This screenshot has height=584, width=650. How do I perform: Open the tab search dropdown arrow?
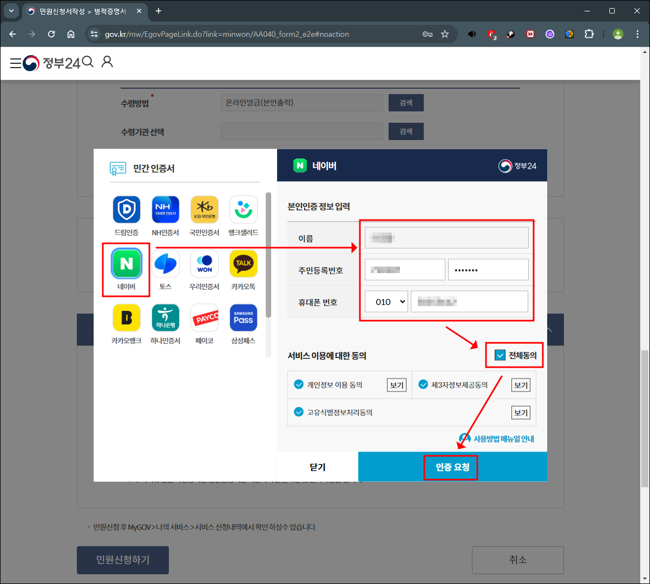pos(11,11)
